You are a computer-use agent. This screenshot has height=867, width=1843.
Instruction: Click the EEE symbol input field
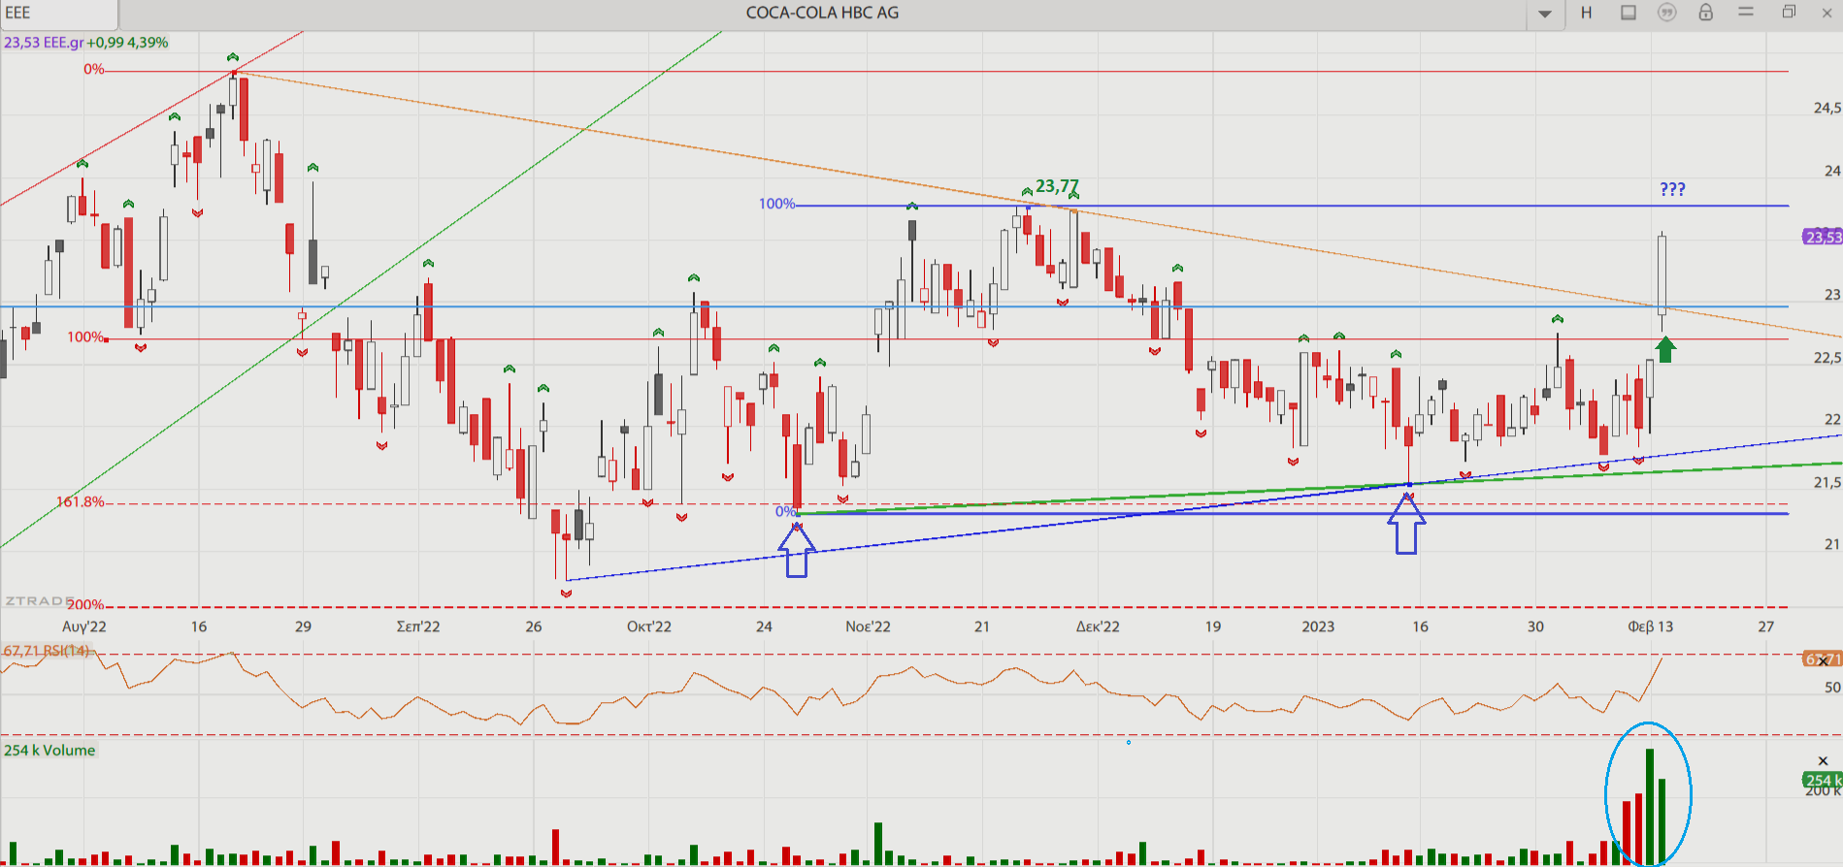click(x=58, y=14)
